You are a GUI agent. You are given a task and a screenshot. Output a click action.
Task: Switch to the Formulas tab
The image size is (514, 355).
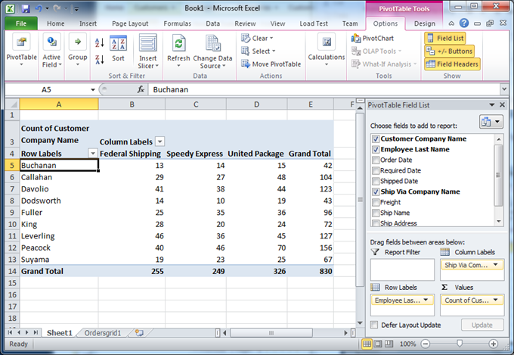178,23
